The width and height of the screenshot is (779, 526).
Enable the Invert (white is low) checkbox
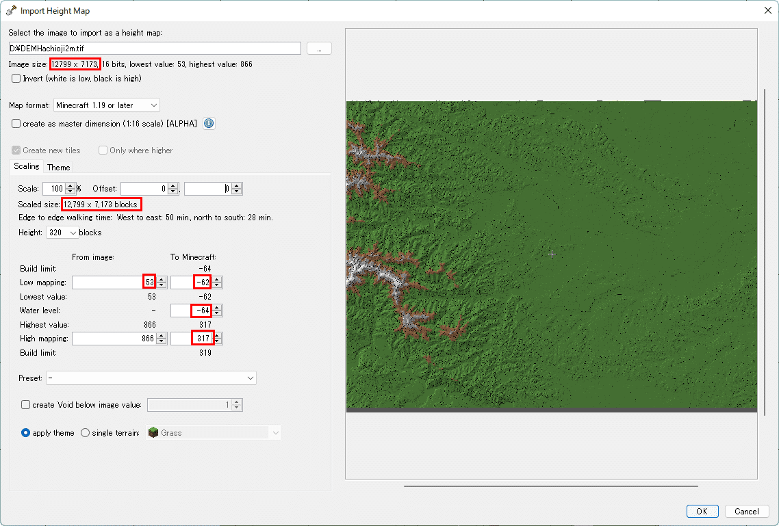[x=16, y=78]
